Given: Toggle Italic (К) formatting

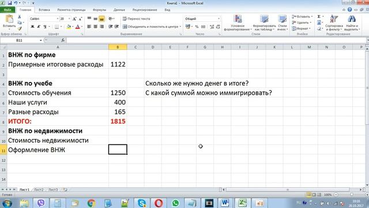Looking at the screenshot, I should [39, 27].
